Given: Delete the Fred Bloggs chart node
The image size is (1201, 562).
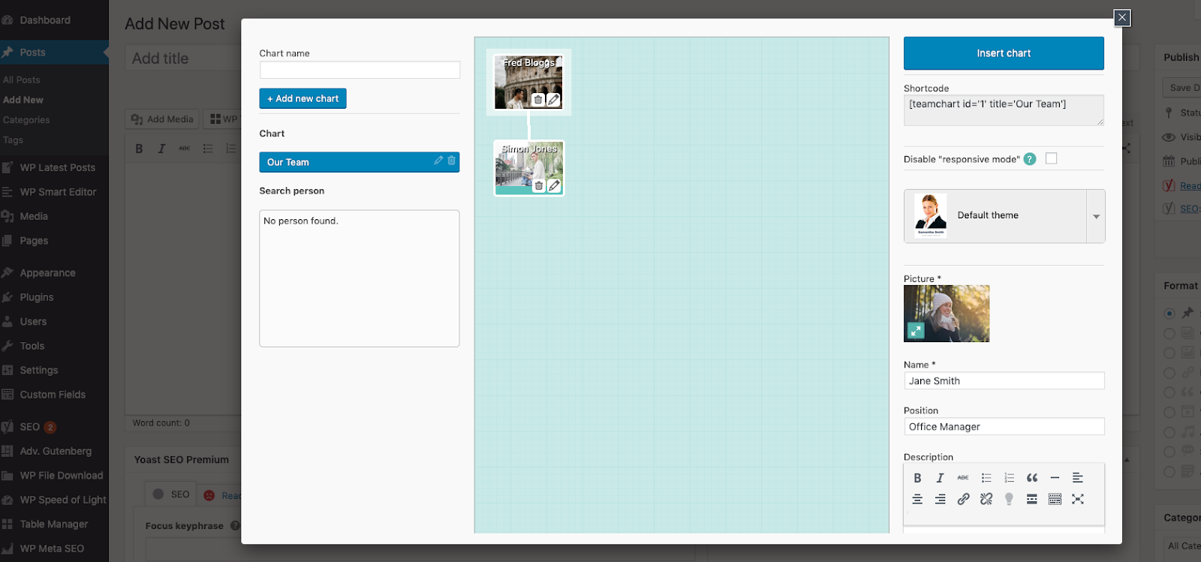Looking at the screenshot, I should (538, 100).
